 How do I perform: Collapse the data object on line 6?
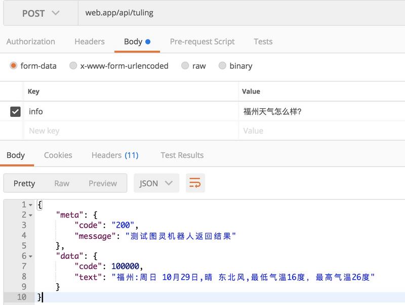coord(30,256)
